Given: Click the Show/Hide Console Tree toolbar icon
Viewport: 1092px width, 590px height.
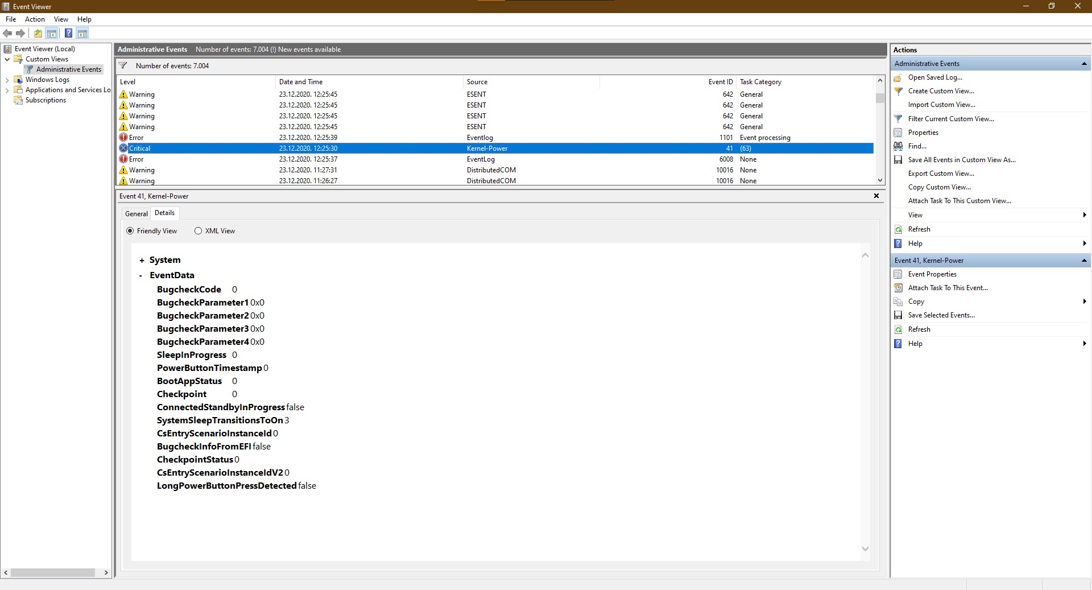Looking at the screenshot, I should [52, 33].
